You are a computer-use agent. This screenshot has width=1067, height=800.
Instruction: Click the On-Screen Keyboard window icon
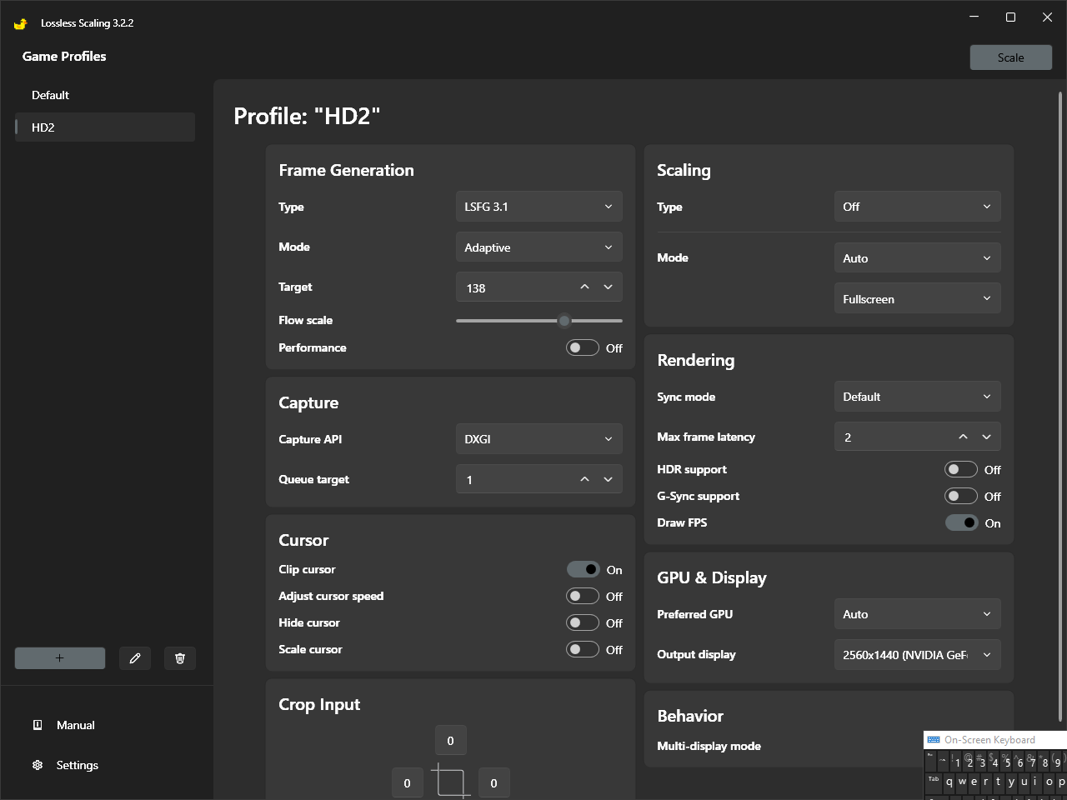click(x=934, y=740)
